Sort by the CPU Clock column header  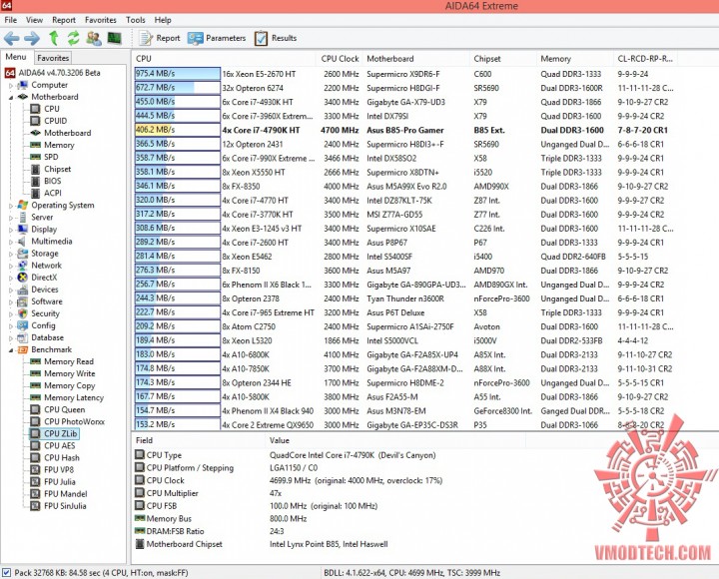[340, 59]
